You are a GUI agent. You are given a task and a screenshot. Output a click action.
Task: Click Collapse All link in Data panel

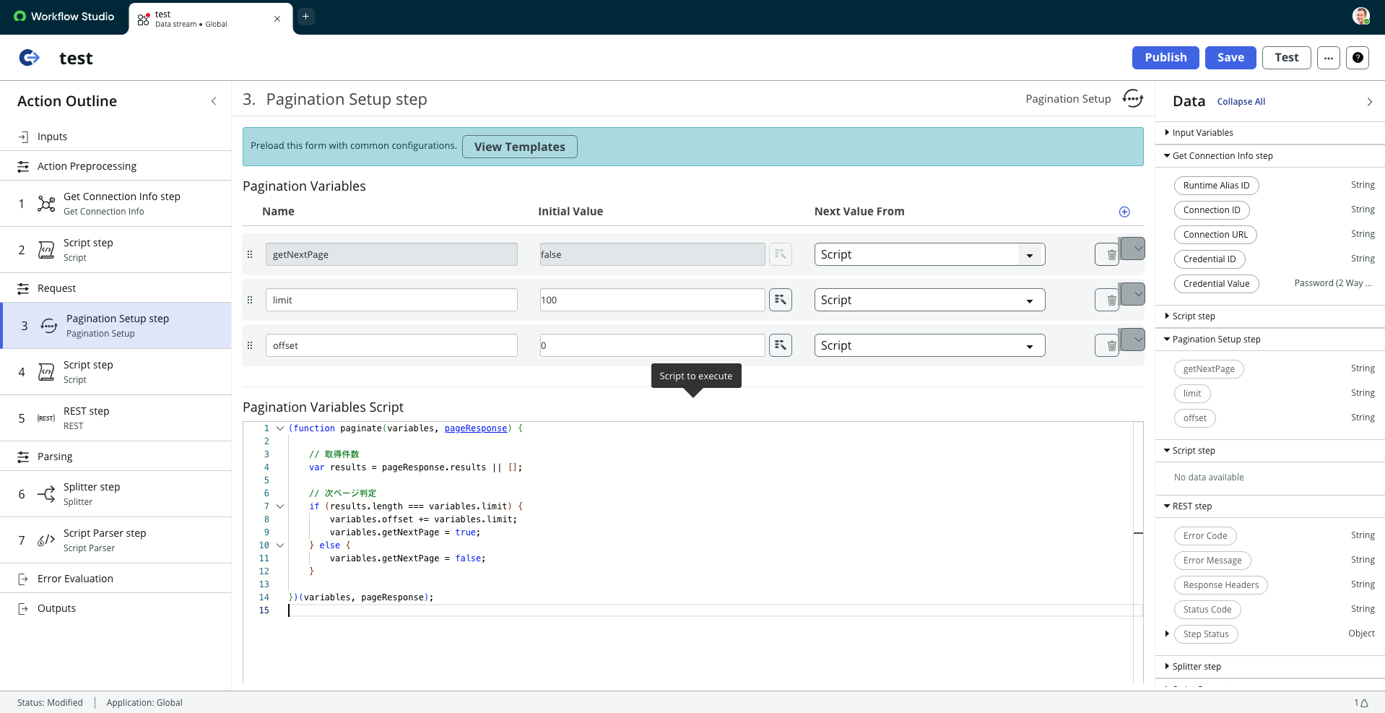1241,102
